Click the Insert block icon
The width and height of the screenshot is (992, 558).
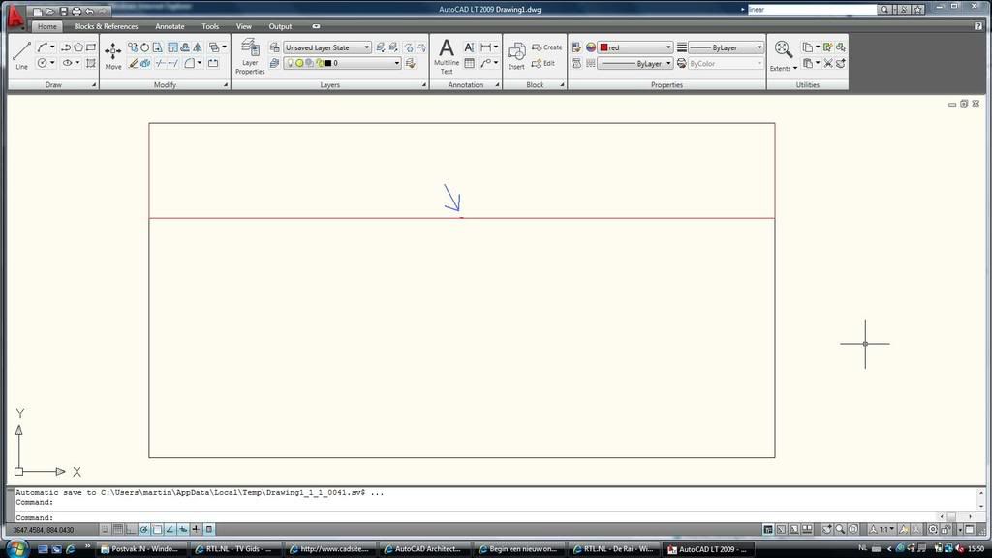click(516, 56)
